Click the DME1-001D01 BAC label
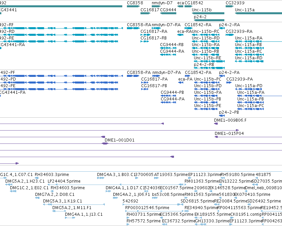The width and height of the screenshot is (282, 226). click(x=119, y=140)
